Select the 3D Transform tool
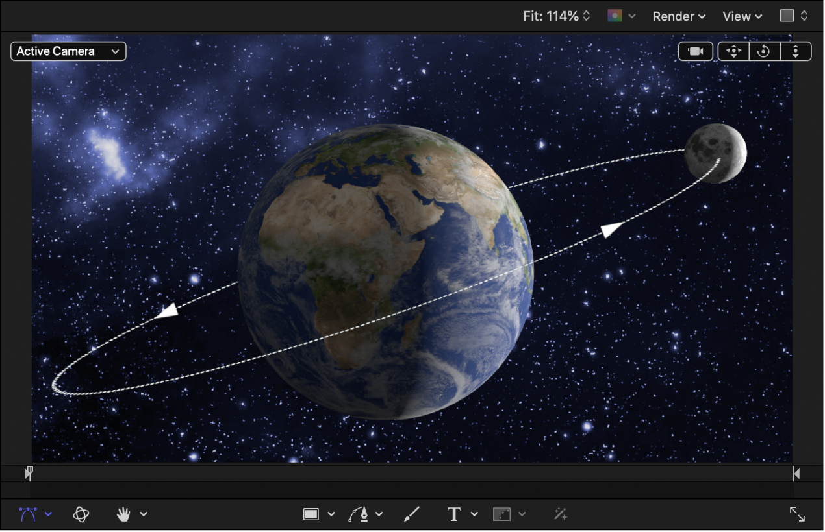The height and width of the screenshot is (532, 825). click(x=81, y=514)
